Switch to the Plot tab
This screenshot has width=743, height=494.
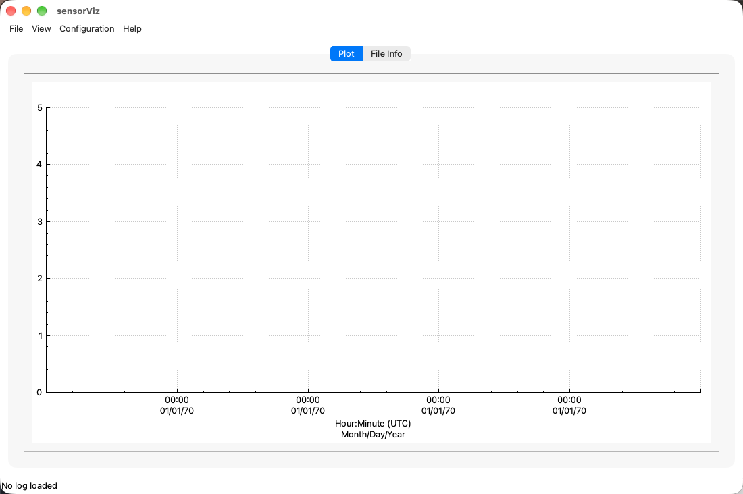pos(347,53)
